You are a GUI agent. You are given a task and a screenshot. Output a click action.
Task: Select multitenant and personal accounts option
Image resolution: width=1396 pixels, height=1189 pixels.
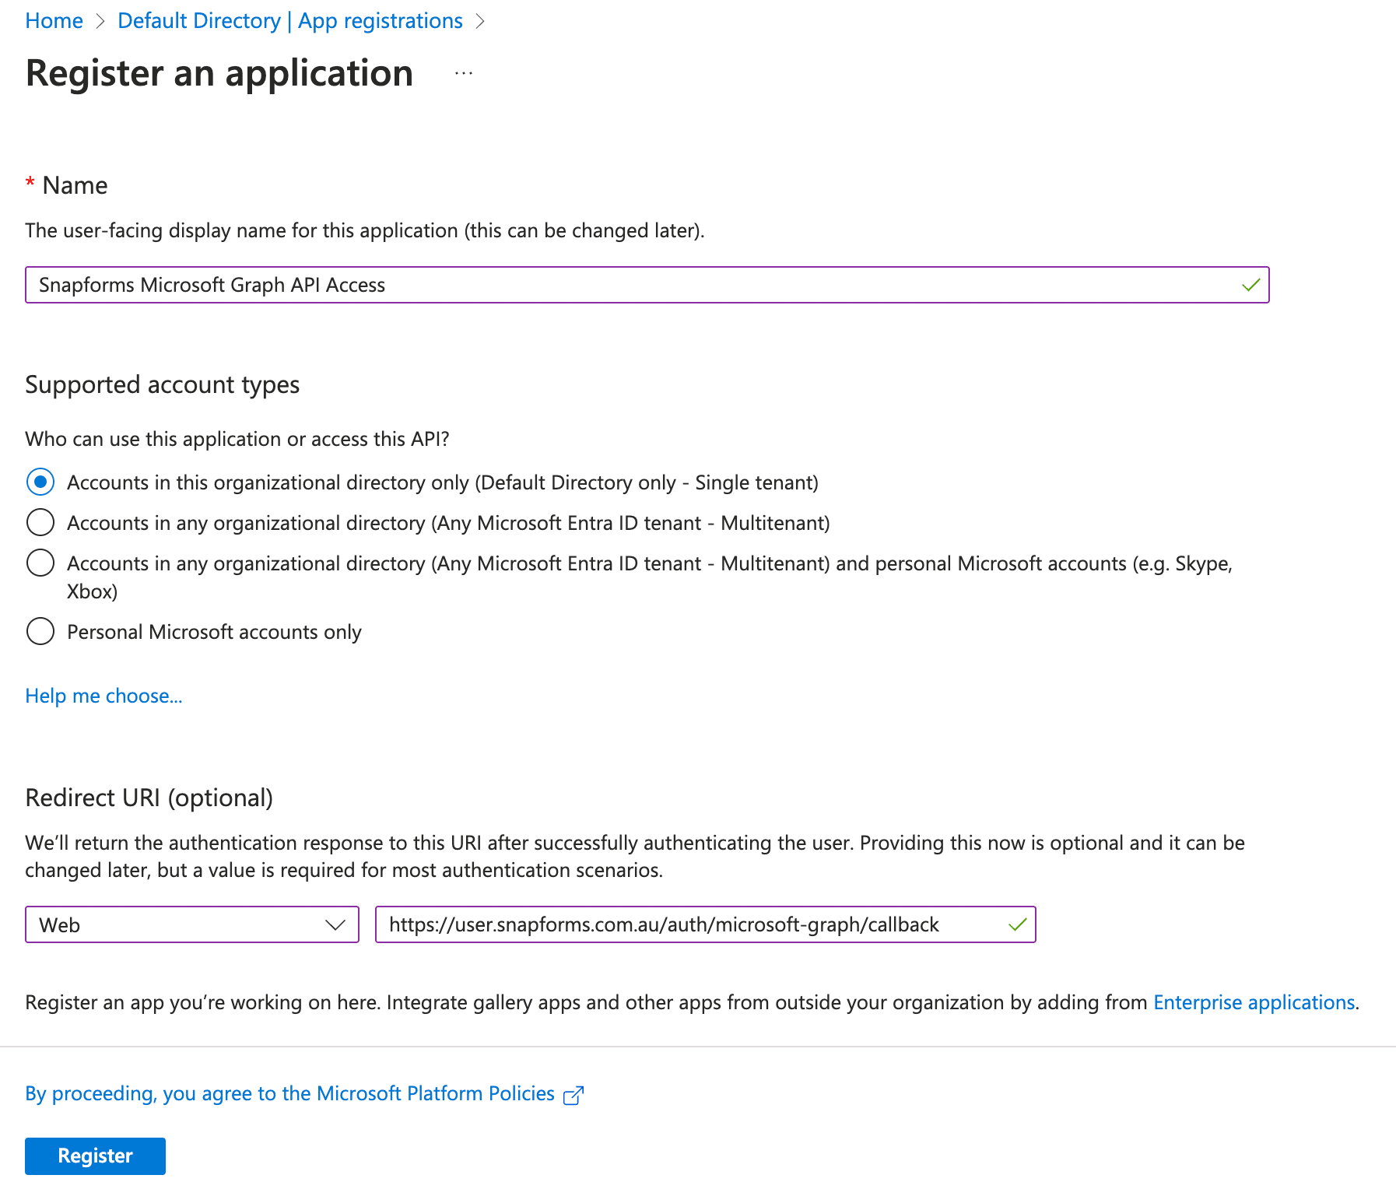(40, 563)
